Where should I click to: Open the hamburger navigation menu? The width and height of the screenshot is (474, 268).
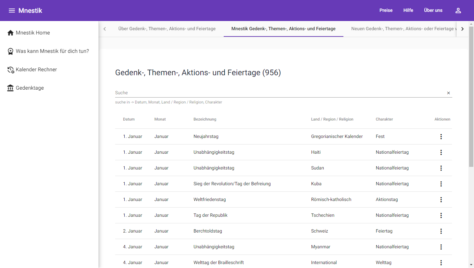12,11
